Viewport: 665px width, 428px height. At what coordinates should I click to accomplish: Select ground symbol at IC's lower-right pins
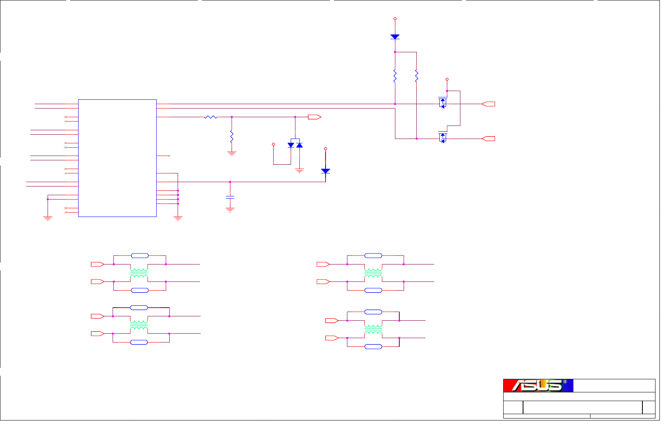[178, 219]
